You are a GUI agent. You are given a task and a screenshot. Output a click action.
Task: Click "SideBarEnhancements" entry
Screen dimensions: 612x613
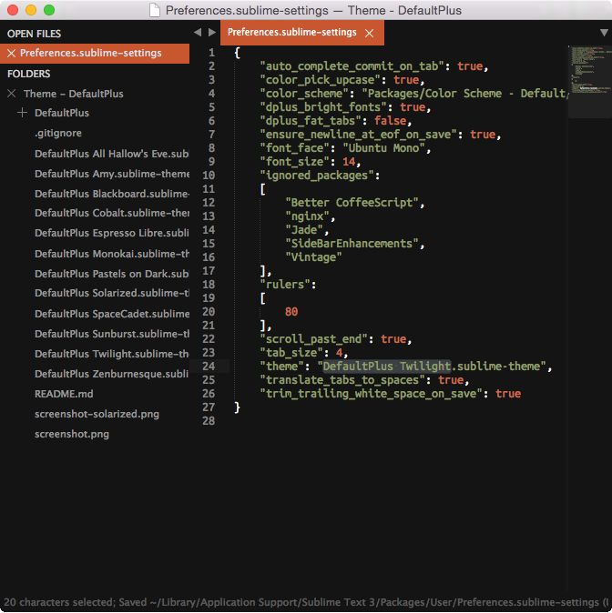[352, 244]
